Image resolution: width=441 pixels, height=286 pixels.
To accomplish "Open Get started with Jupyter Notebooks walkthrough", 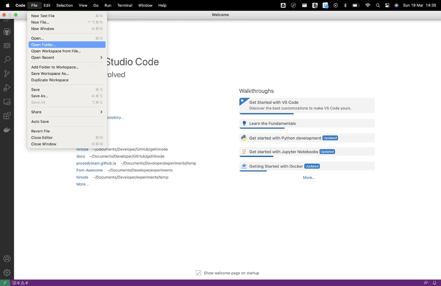I will pos(307,152).
